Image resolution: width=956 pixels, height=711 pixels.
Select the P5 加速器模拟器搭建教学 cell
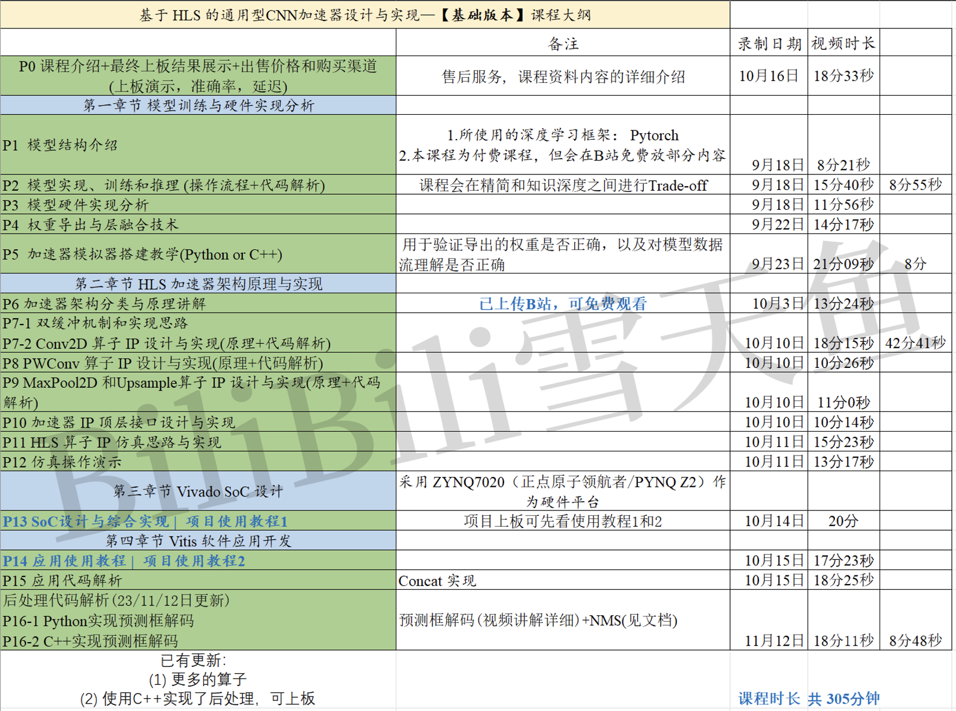coord(198,254)
